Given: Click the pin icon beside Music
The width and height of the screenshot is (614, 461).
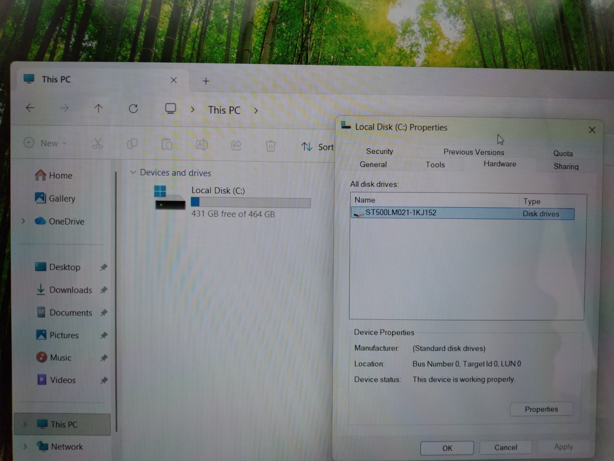Looking at the screenshot, I should coord(104,358).
